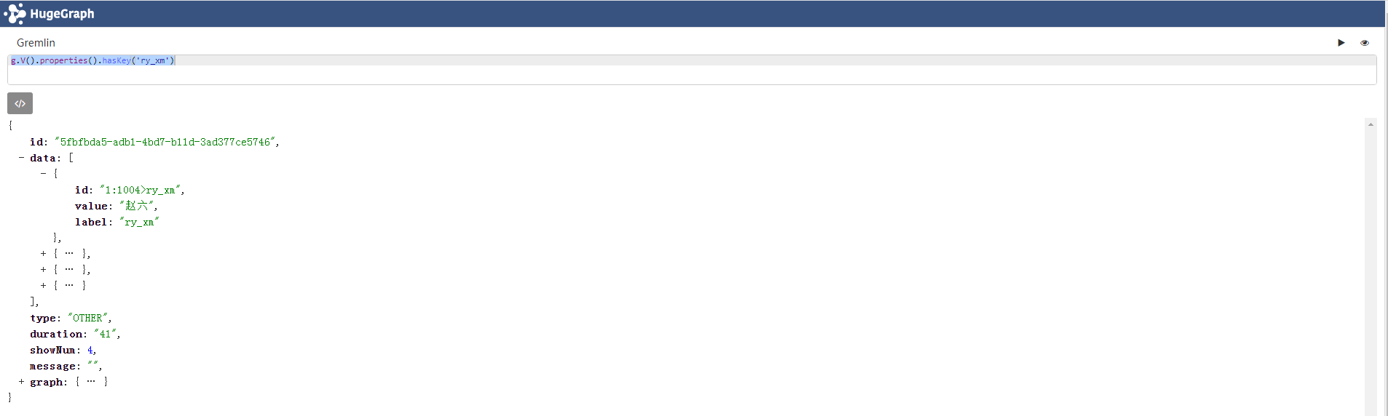Click the type OTHER value
Screen dimensions: 1388x416
tap(87, 318)
